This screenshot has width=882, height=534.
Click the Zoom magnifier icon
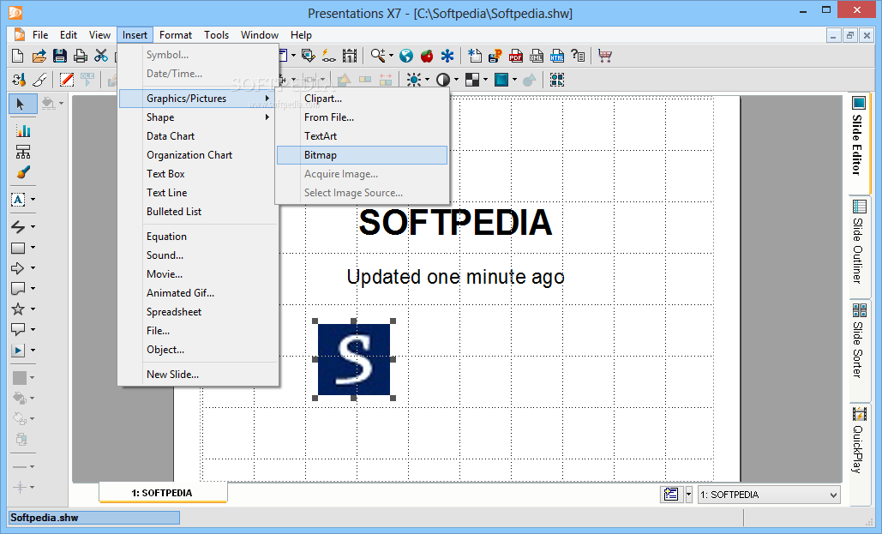point(377,56)
